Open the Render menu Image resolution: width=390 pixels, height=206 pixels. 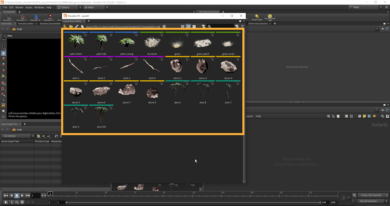coord(19,7)
